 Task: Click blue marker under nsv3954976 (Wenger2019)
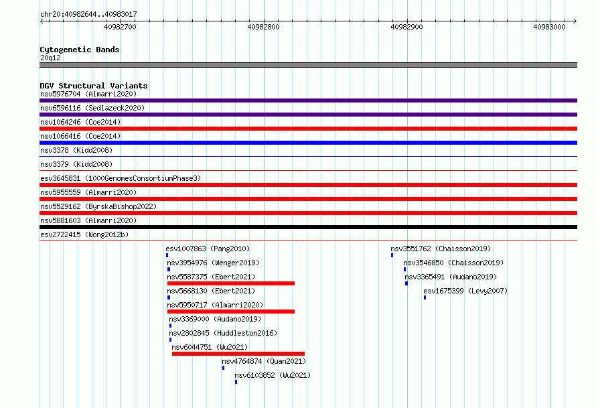pos(169,269)
